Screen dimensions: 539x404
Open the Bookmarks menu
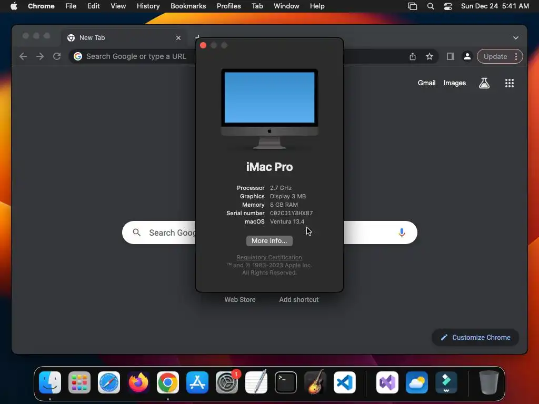pyautogui.click(x=188, y=6)
